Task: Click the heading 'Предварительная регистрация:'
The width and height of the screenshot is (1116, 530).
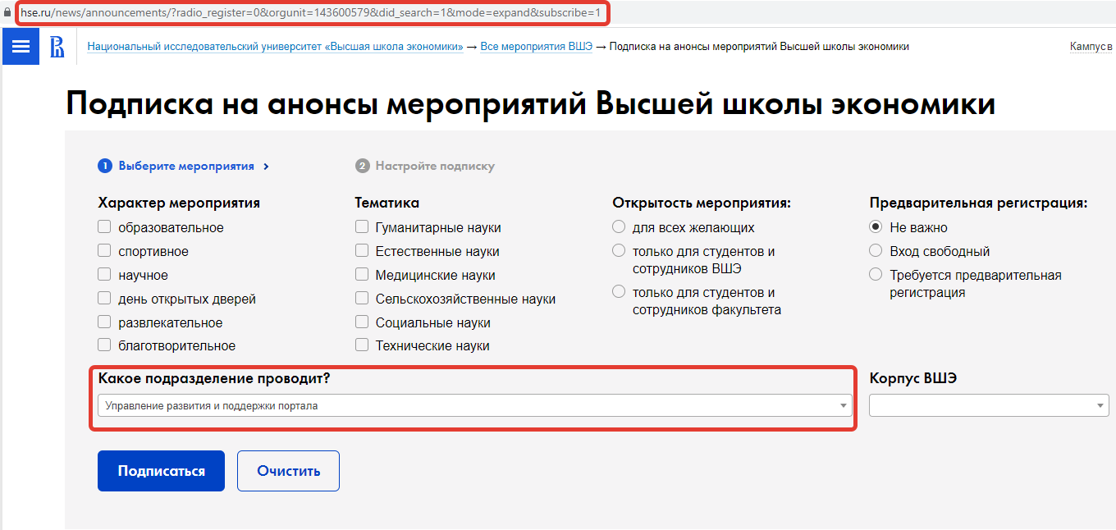Action: tap(979, 203)
